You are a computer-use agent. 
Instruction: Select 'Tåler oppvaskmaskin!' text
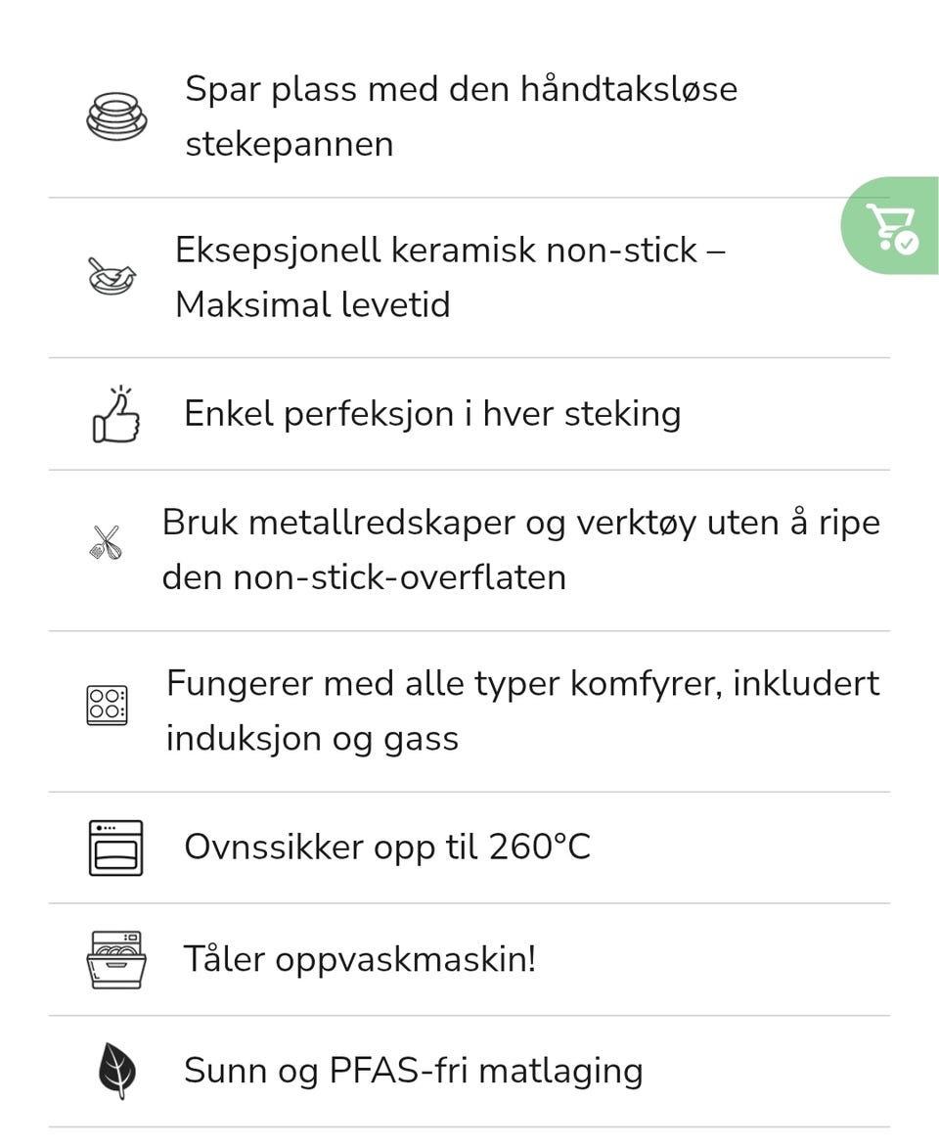(360, 959)
